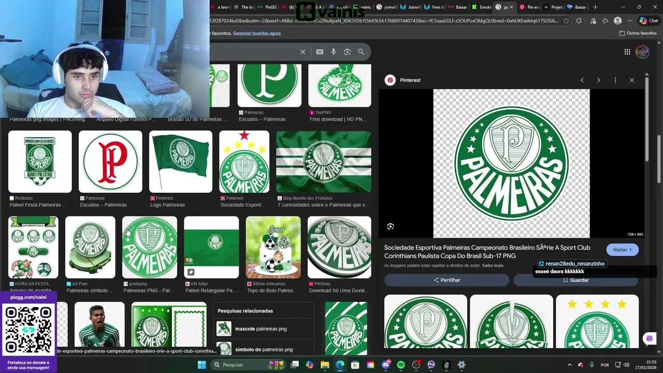This screenshot has width=663, height=373.
Task: Switch to 'The be' tab
Action: [x=243, y=7]
